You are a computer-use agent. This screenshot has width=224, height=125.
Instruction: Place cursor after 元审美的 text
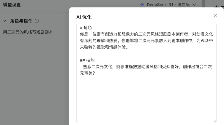98,73
